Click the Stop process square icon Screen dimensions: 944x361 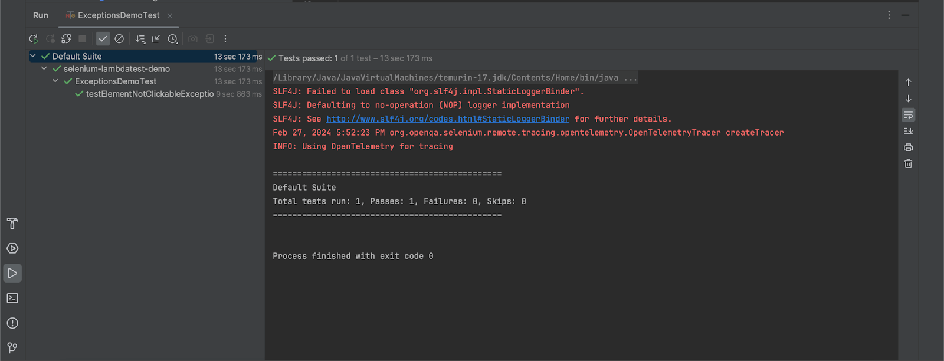coord(83,39)
